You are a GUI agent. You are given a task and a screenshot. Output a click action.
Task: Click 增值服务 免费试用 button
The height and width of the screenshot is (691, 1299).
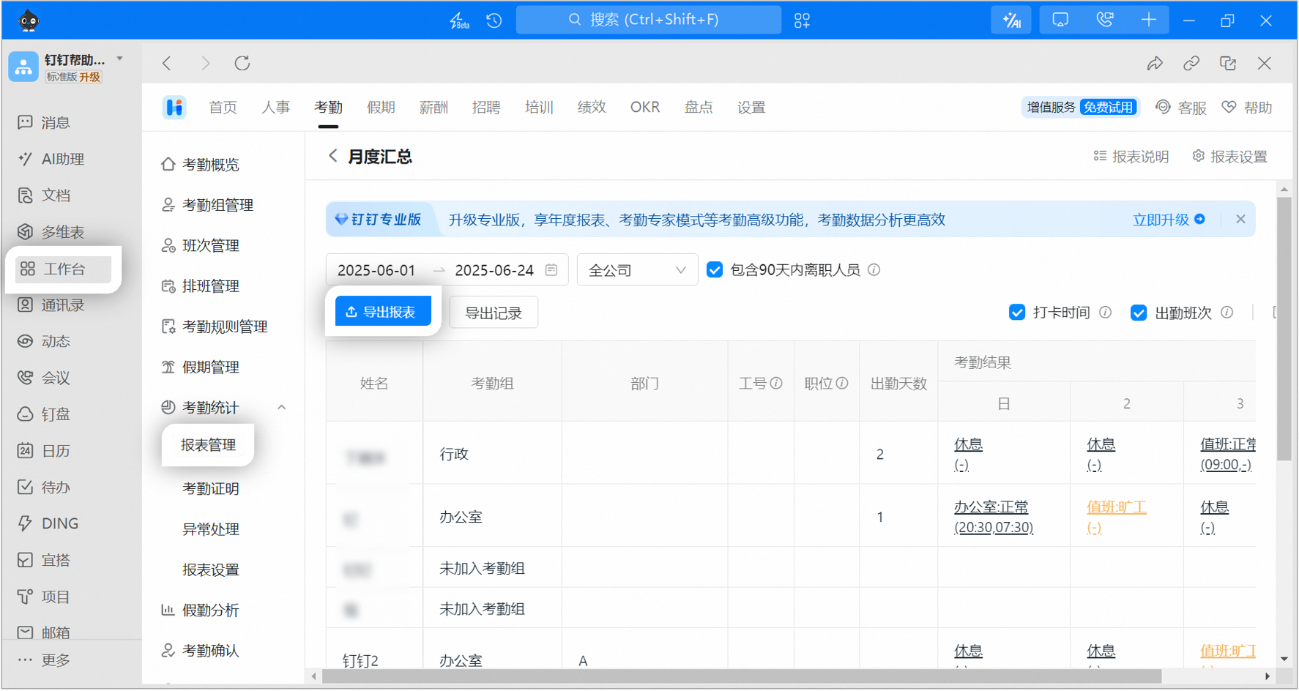[1081, 108]
